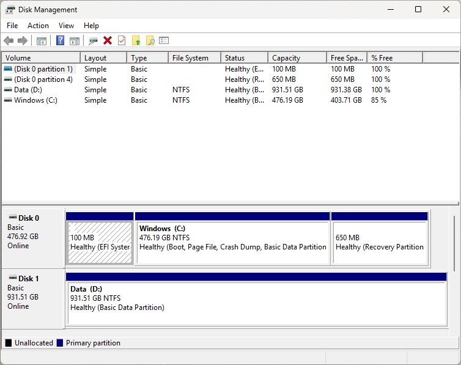
Task: Click the yellow folder with green arrow icon
Action: point(136,40)
